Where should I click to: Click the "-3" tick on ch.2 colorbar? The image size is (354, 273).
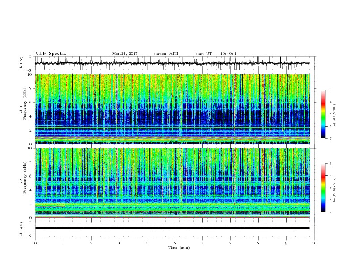coord(329,164)
